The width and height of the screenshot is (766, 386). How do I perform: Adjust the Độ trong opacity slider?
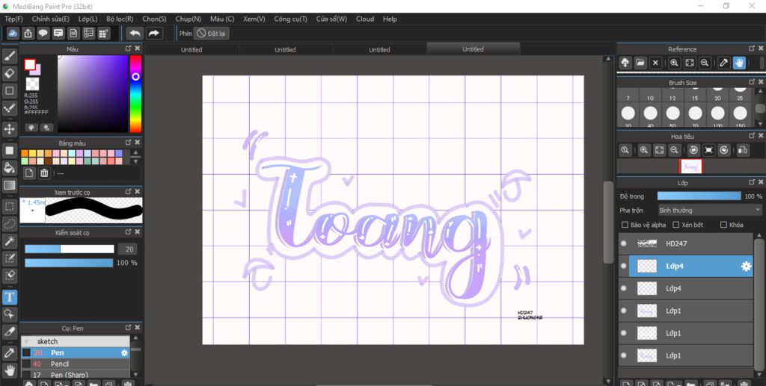[x=699, y=196]
